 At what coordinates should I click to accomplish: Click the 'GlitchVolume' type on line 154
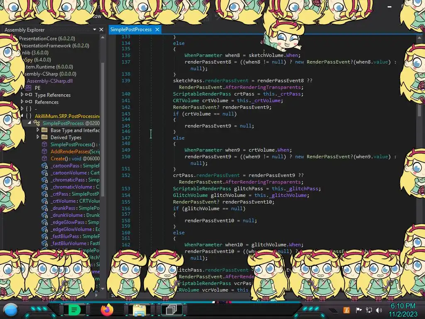190,195
